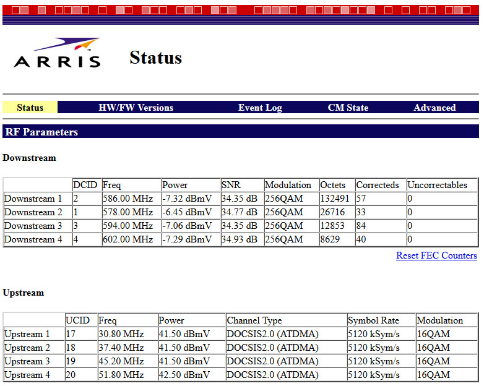Click the Symbol Rate column header
Screen dimensions: 484x386
[x=373, y=320]
